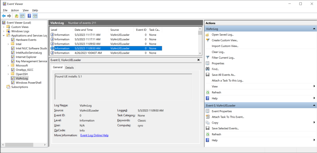Collapse Applications and Services Logs node
This screenshot has height=153, width=317.
pos(4,36)
